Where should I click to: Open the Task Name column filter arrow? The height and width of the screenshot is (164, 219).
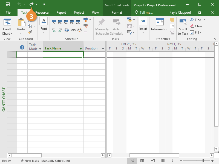[80, 49]
